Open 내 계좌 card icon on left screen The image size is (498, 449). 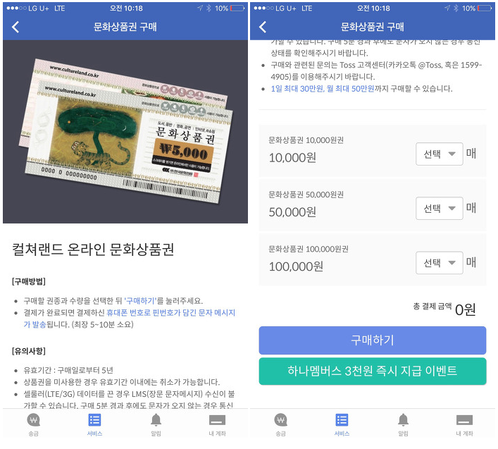click(217, 420)
